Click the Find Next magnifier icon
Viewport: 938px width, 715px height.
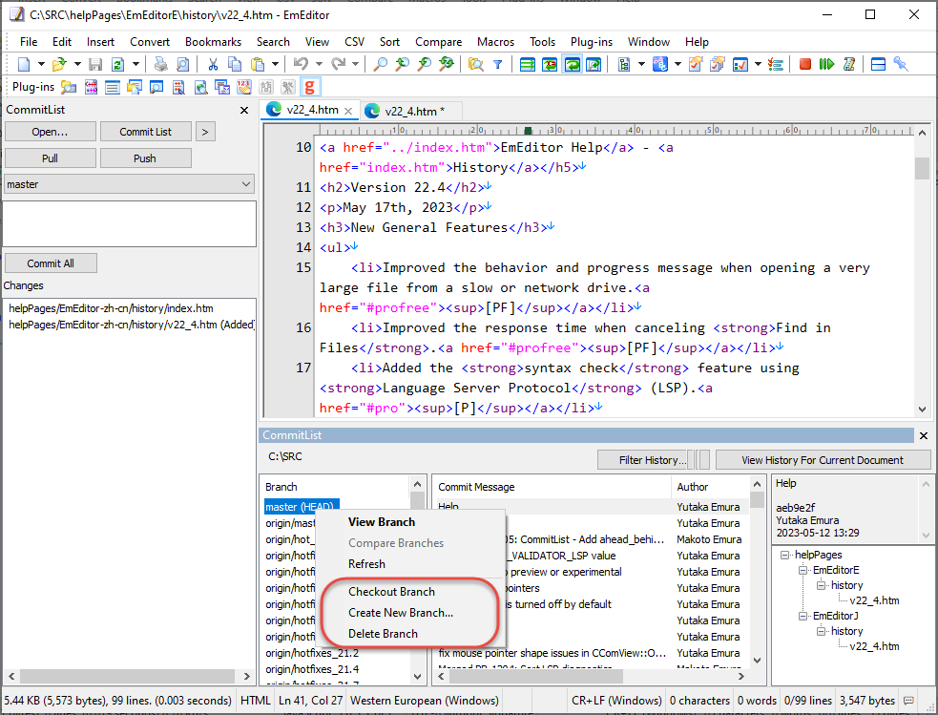(424, 64)
